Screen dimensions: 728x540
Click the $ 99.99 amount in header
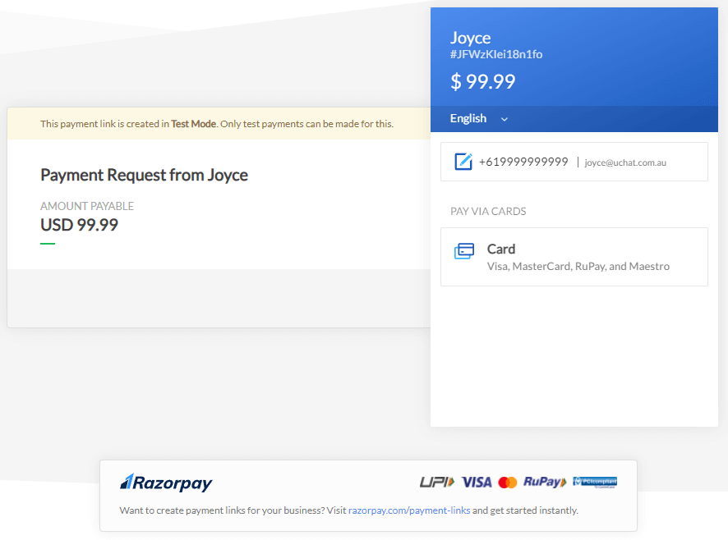click(482, 81)
